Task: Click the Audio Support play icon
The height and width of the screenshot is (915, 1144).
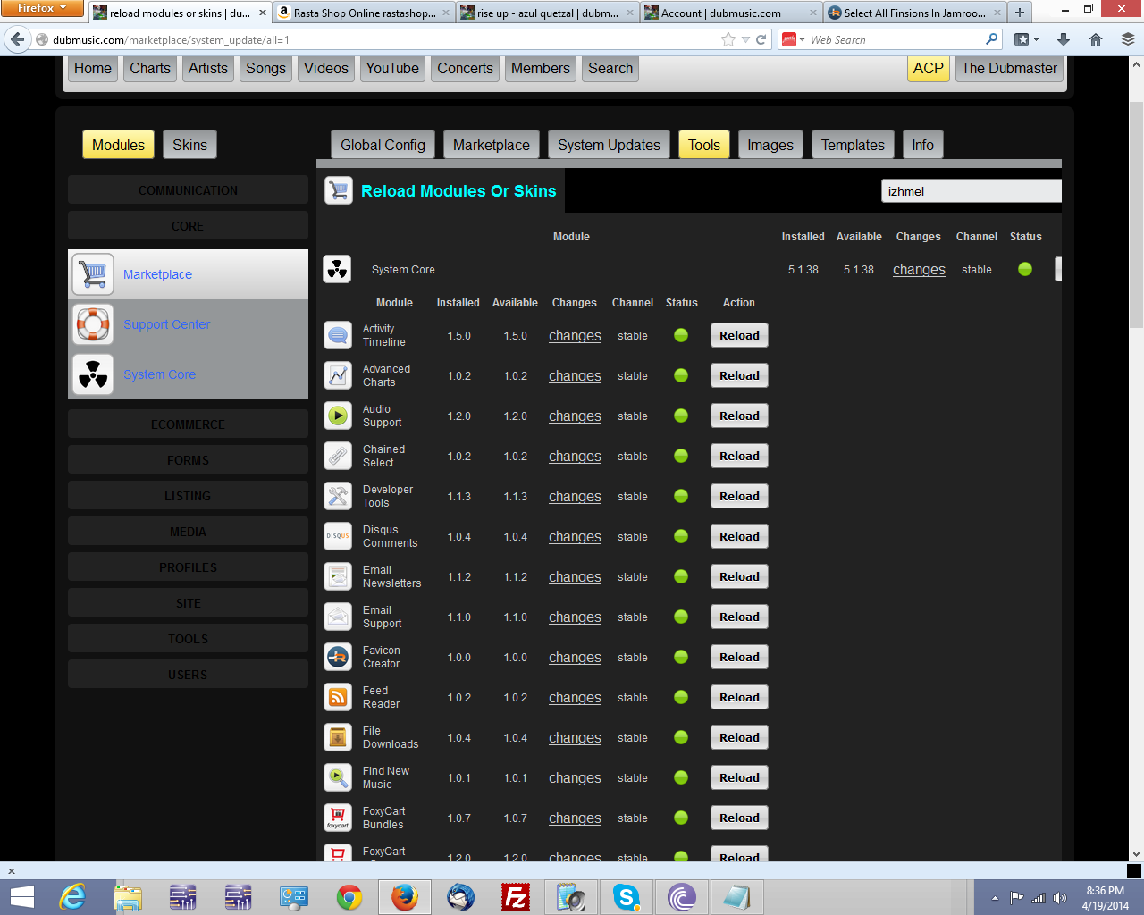Action: 338,416
